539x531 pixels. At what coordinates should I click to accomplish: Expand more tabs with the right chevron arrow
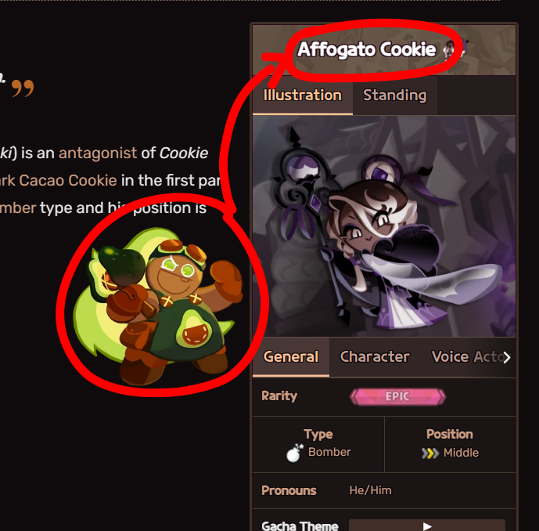507,358
